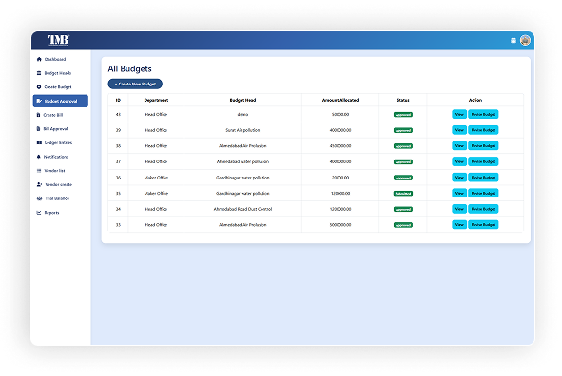
Task: Open the user profile avatar
Action: 525,40
